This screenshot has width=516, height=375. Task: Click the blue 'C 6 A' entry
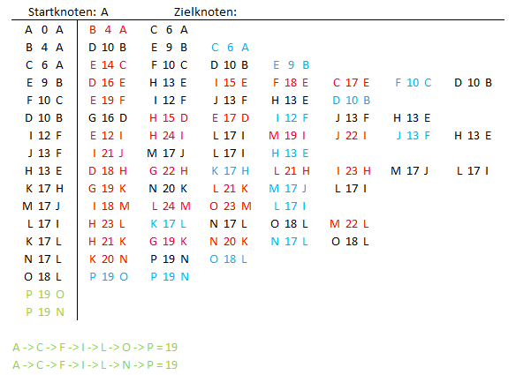pyautogui.click(x=230, y=48)
